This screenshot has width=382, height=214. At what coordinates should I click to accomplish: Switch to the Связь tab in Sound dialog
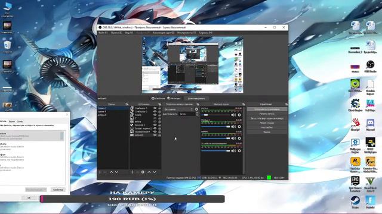[20, 121]
